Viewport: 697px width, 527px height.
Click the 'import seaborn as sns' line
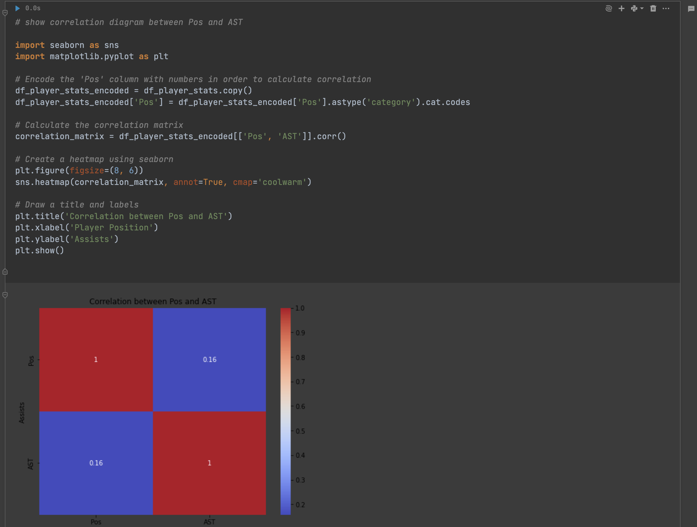tap(67, 45)
